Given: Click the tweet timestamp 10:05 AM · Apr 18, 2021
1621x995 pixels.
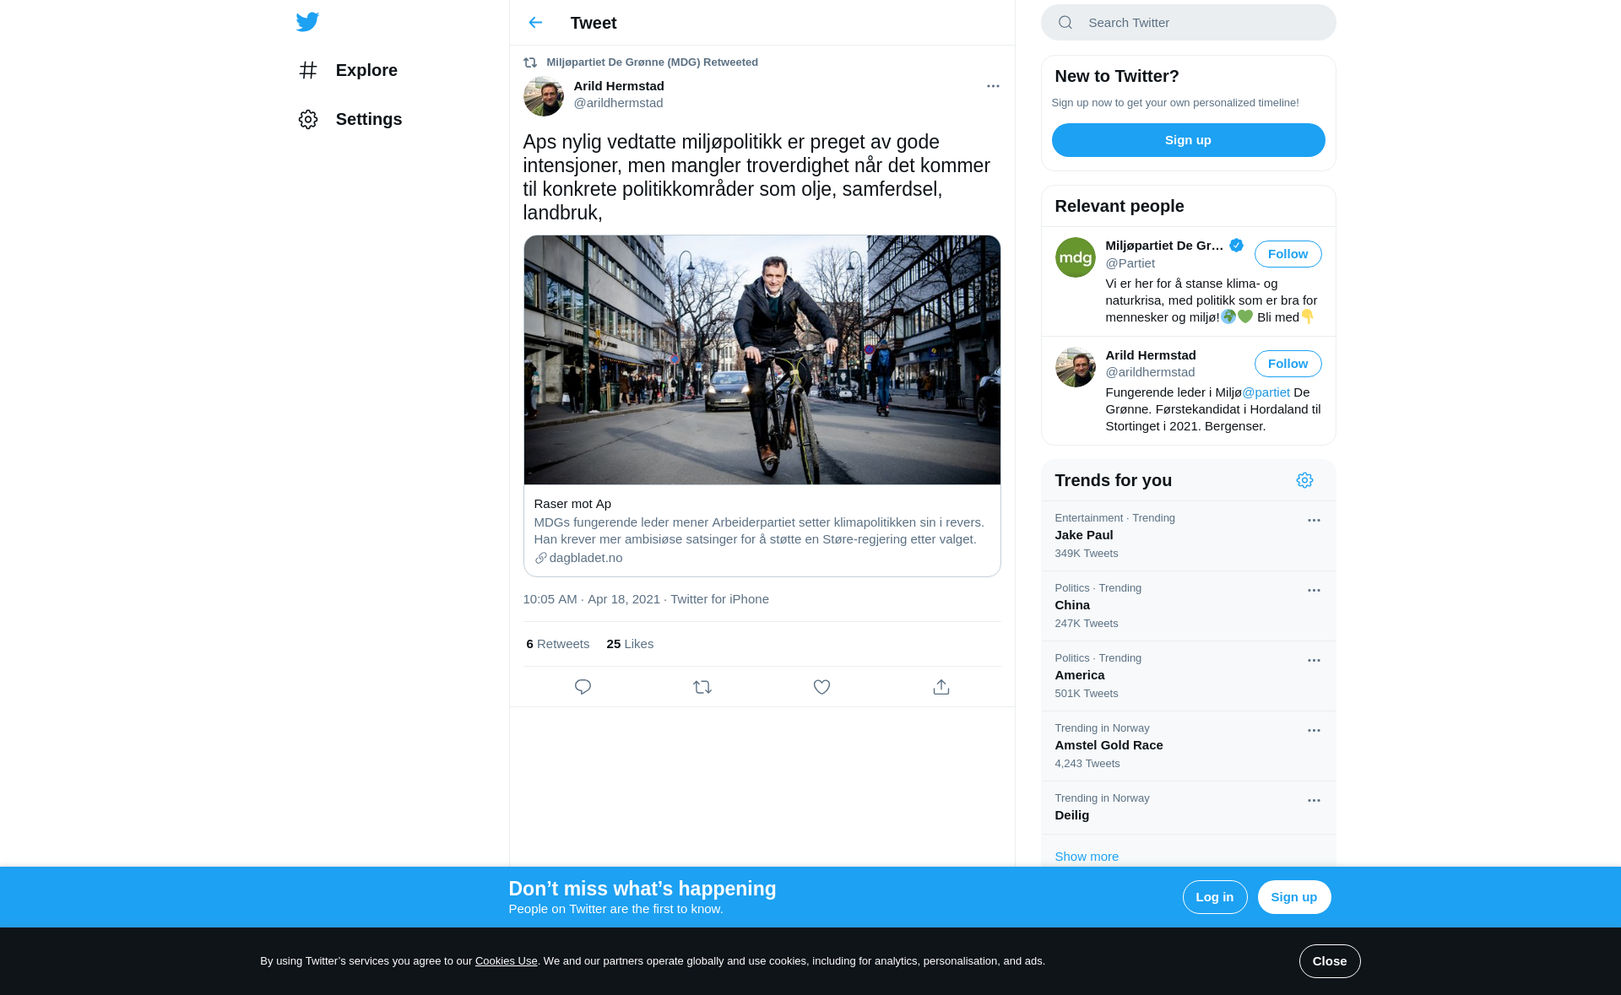Looking at the screenshot, I should click(591, 599).
